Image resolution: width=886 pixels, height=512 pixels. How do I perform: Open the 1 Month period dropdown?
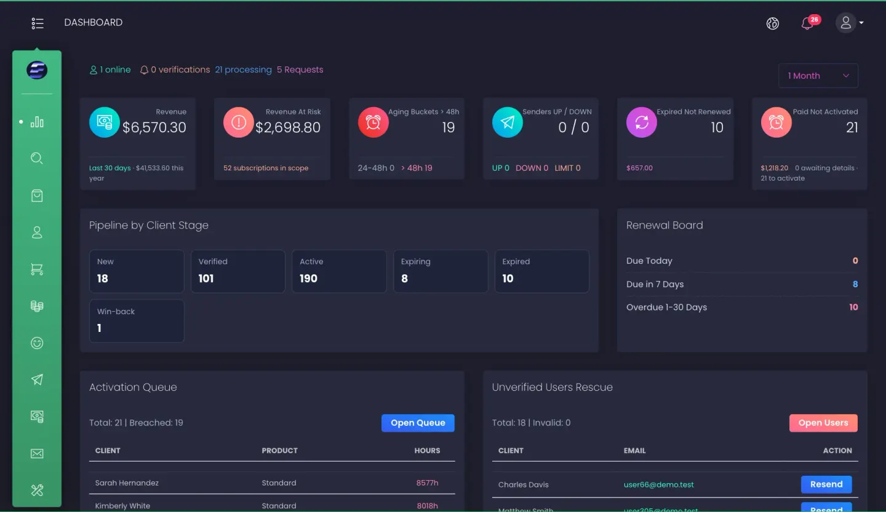[x=818, y=76]
